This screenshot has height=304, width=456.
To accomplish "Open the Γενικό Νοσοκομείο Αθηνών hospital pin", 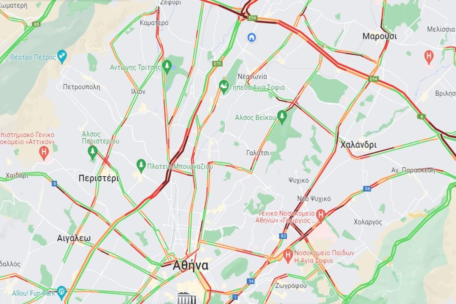I will click(x=321, y=215).
